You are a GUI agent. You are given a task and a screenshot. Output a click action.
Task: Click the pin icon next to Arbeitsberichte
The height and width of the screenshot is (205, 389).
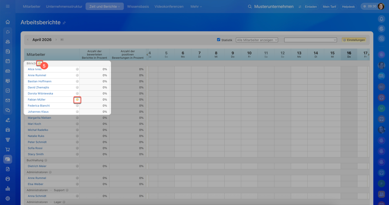(x=64, y=23)
